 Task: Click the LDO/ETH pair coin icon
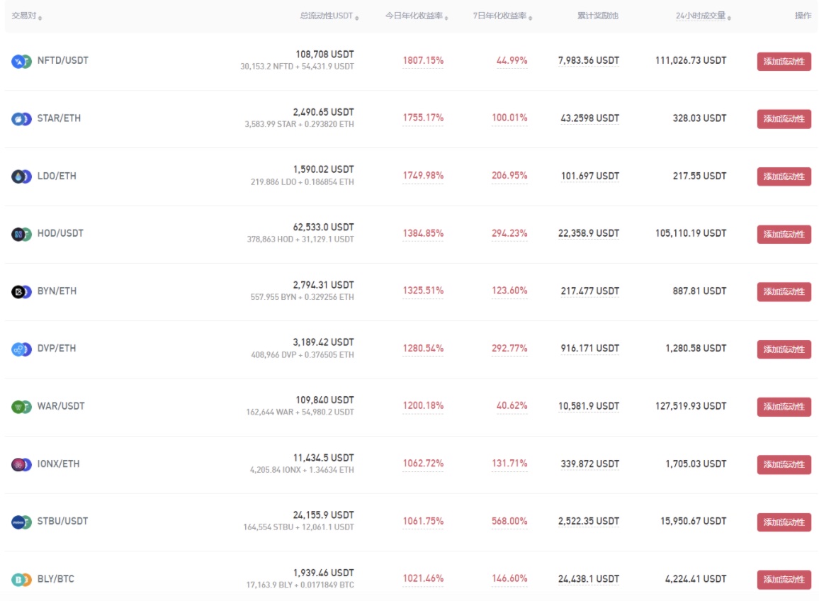tap(22, 176)
